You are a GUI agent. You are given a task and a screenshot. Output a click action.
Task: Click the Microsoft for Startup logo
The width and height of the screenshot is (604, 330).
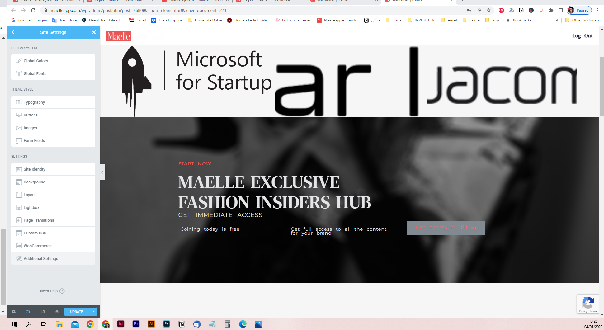tap(197, 81)
